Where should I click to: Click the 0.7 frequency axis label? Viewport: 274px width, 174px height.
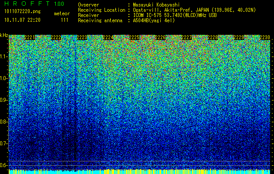point(3,144)
